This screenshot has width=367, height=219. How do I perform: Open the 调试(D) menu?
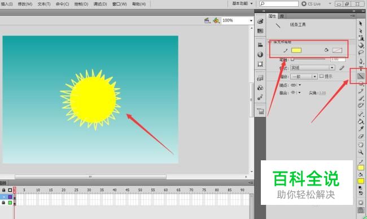(x=100, y=4)
